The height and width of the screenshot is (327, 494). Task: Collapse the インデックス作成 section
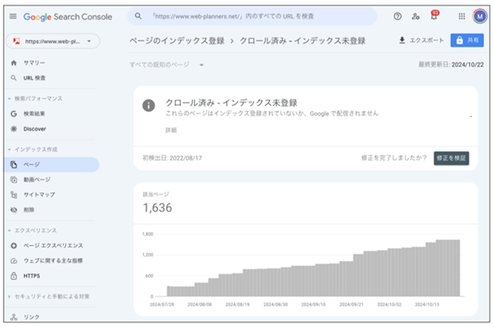(9, 149)
